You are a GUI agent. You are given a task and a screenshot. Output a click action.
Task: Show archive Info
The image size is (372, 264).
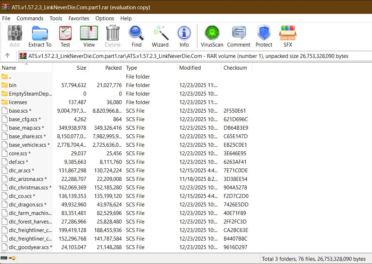pos(184,36)
